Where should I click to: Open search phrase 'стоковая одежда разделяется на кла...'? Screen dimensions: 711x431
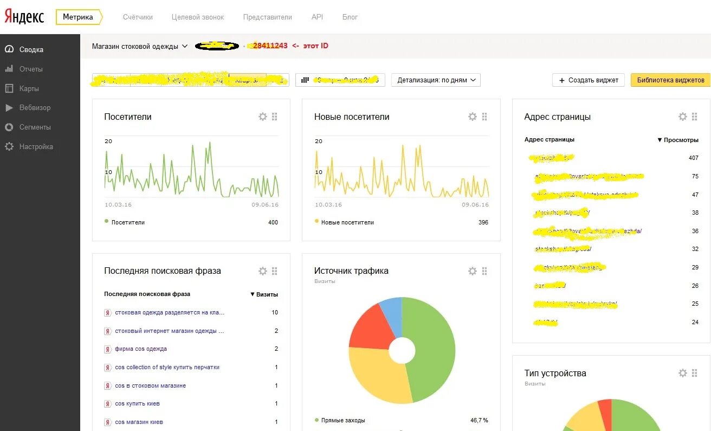170,312
